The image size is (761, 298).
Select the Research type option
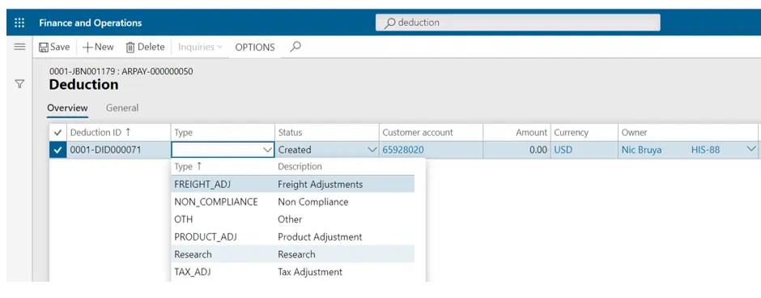pyautogui.click(x=193, y=254)
